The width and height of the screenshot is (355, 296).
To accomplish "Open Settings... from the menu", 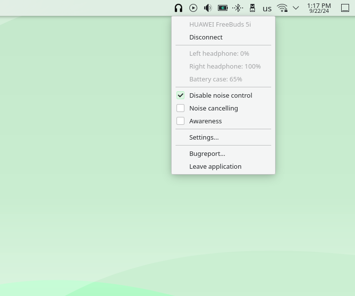I will (223, 138).
